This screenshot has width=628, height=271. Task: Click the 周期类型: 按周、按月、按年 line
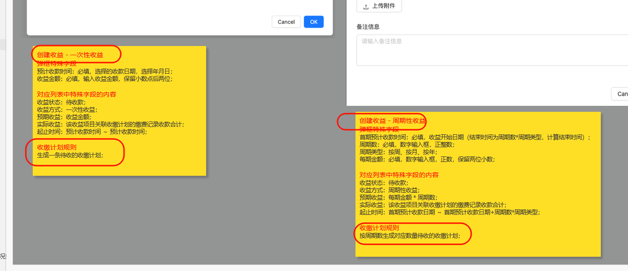(x=398, y=152)
